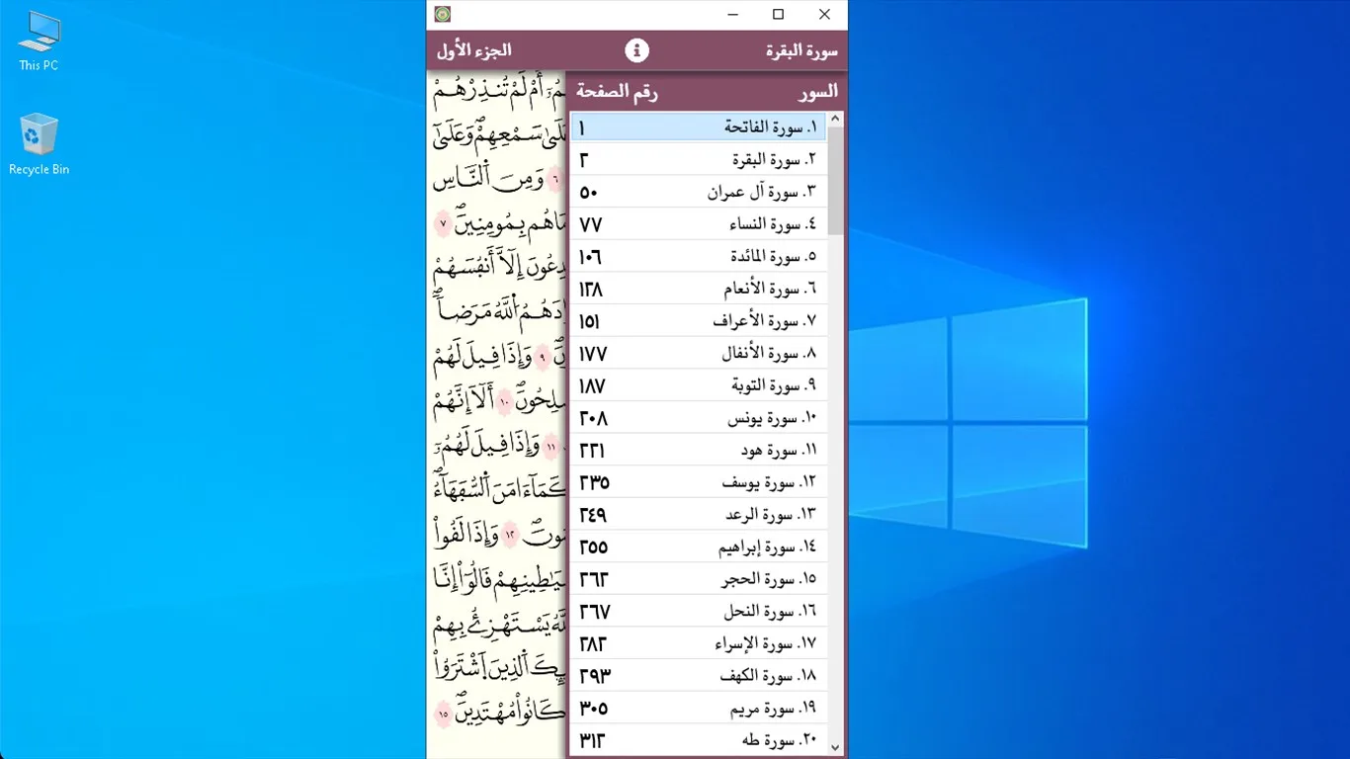
Task: Select row ١٩. سورة مريم
Action: coord(698,709)
